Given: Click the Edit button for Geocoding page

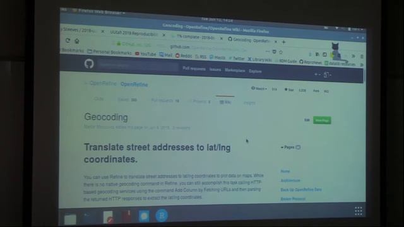Looking at the screenshot, I should pos(307,120).
